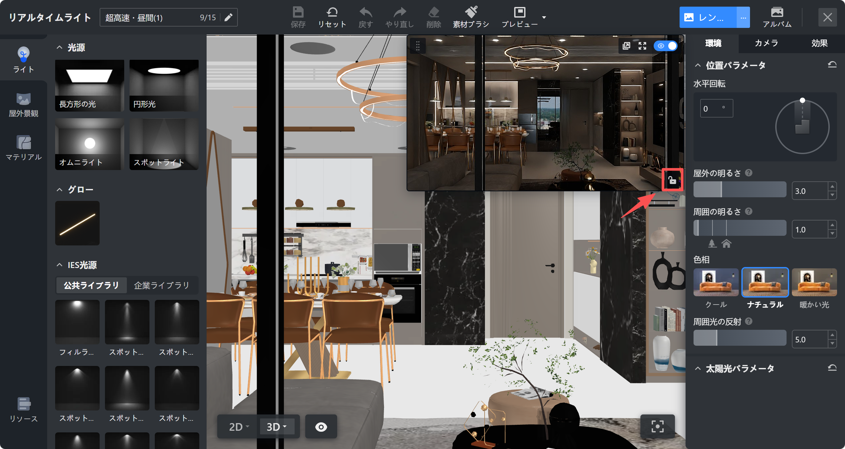Image resolution: width=845 pixels, height=449 pixels.
Task: Reset 太陽光パラメータ settings
Action: tap(832, 368)
